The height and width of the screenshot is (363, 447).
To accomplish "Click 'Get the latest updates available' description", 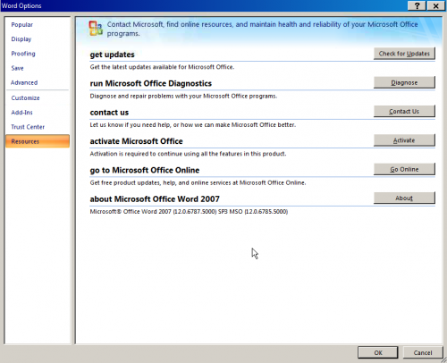I will (162, 67).
